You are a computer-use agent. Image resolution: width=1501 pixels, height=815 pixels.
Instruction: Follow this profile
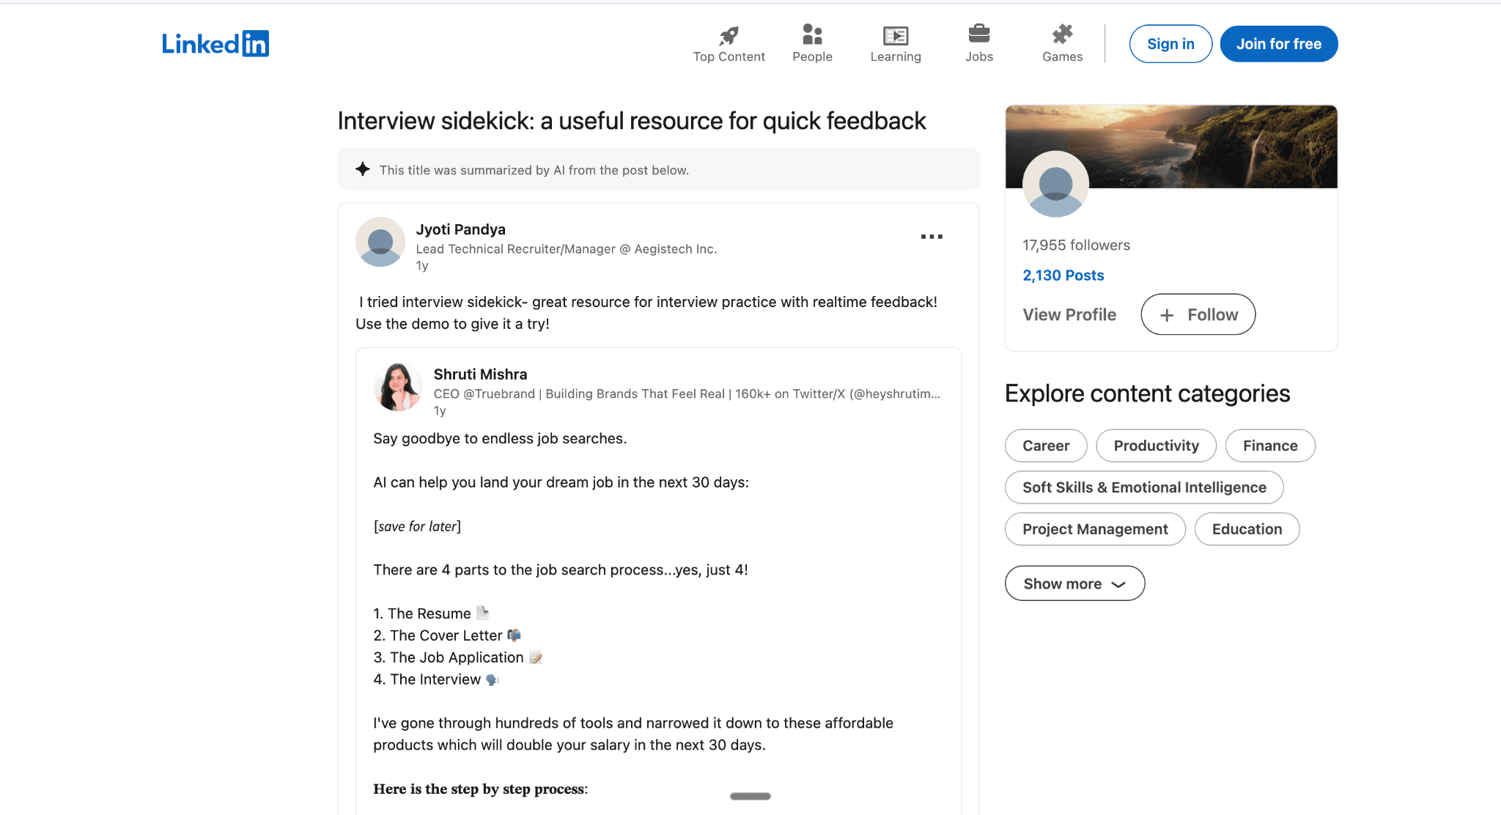[x=1198, y=314]
